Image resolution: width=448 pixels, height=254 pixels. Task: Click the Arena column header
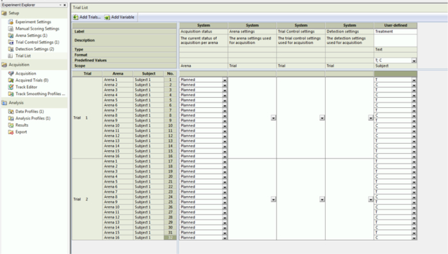[x=118, y=74]
